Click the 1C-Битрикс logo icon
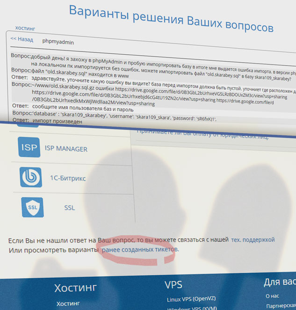This screenshot has height=310, width=296. click(x=31, y=177)
